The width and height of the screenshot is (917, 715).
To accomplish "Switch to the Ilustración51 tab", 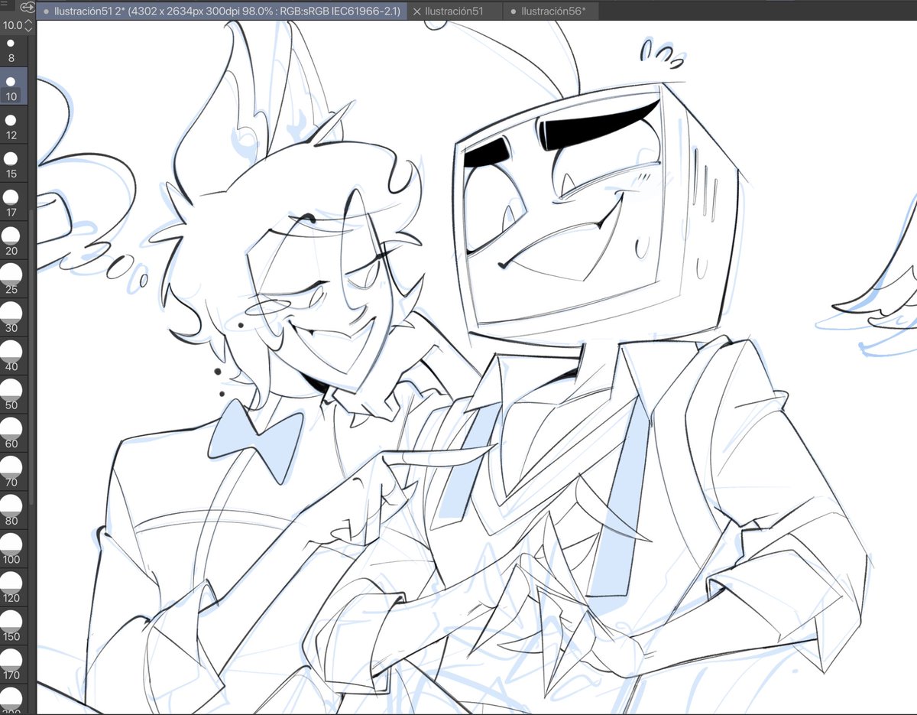I will [454, 11].
